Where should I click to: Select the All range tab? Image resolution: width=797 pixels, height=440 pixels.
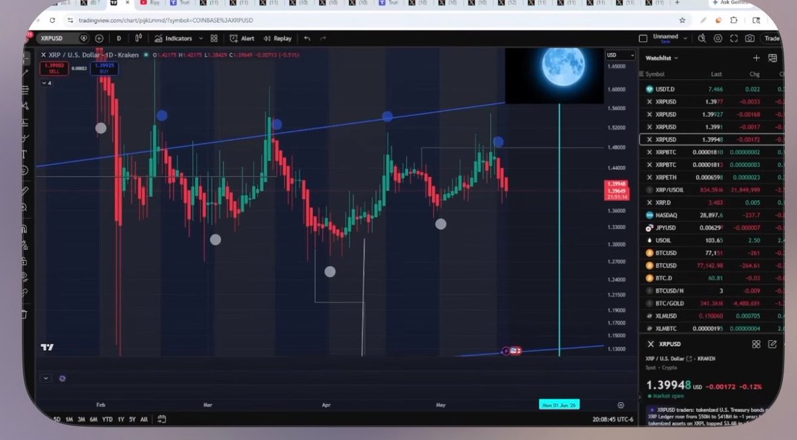(144, 419)
